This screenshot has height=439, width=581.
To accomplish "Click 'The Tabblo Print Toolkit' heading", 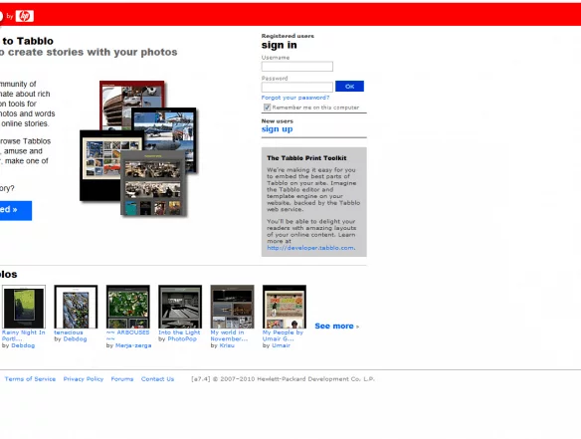I will pos(306,158).
